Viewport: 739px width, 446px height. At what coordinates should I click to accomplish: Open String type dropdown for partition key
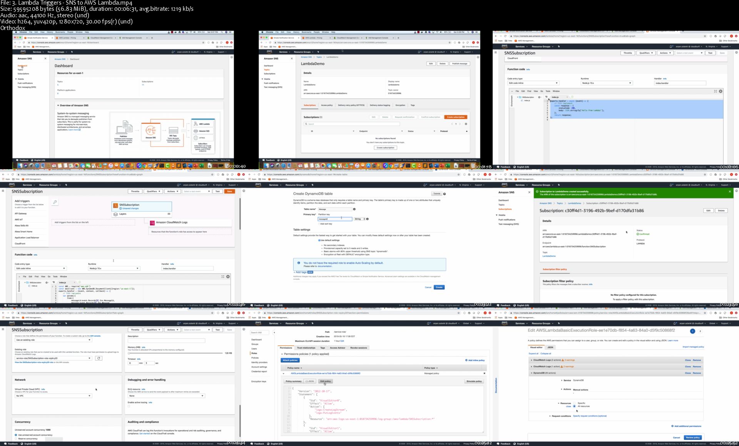(359, 219)
